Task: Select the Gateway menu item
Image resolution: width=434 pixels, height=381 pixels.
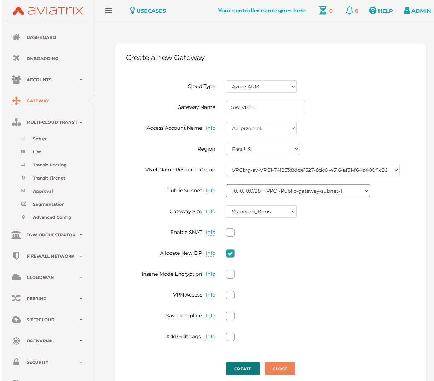Action: (x=38, y=101)
